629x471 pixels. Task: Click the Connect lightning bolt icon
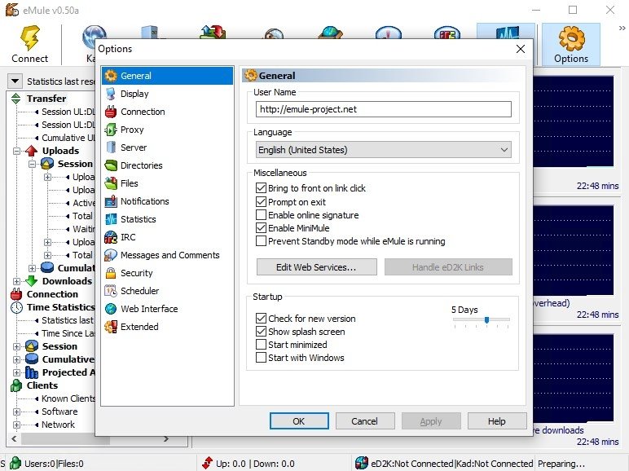pyautogui.click(x=30, y=38)
